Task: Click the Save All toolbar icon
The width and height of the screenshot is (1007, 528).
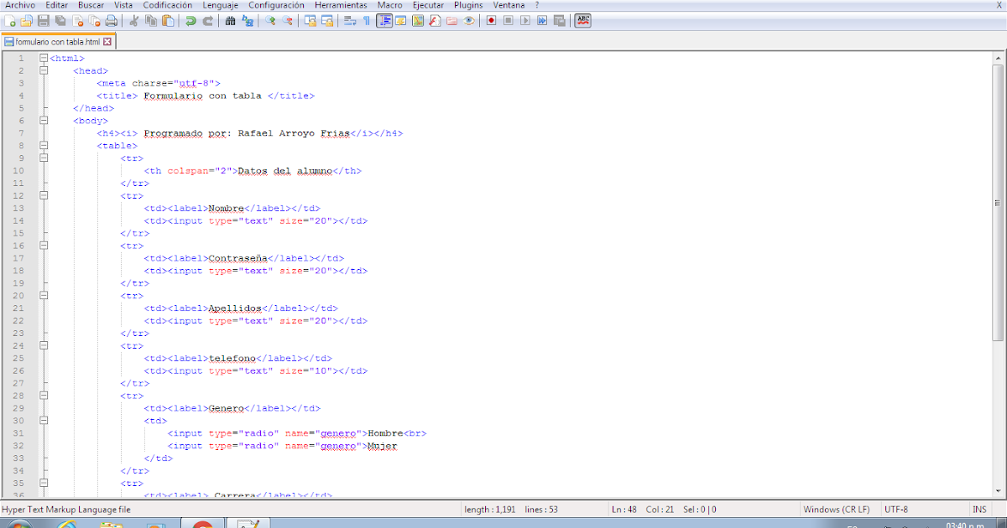Action: 60,20
